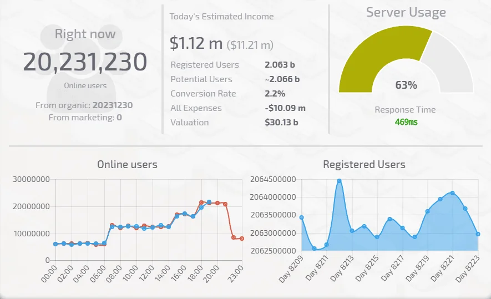Click the Conversion Rate 2.2% value
Screen dimensions: 491x299
[x=275, y=94]
